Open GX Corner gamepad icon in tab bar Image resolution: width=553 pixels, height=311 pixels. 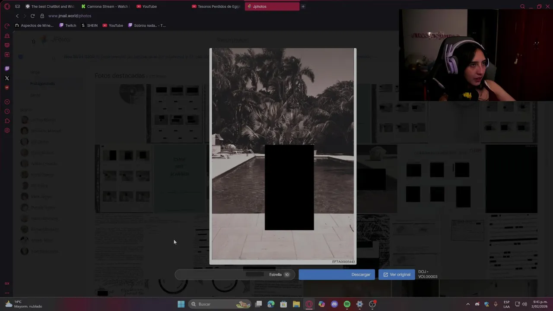click(x=17, y=6)
